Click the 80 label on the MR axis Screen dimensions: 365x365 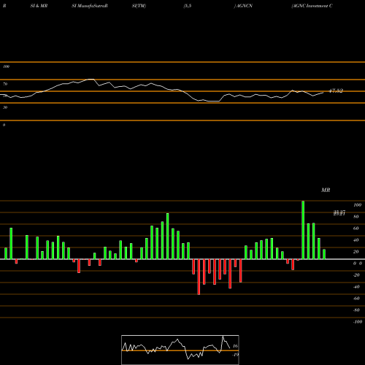356,217
